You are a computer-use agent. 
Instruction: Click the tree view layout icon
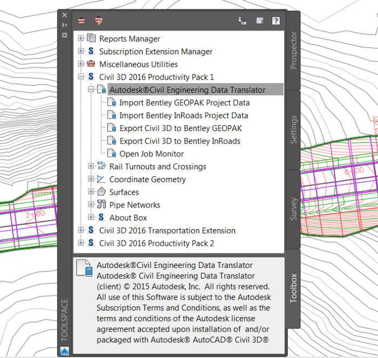tap(242, 20)
